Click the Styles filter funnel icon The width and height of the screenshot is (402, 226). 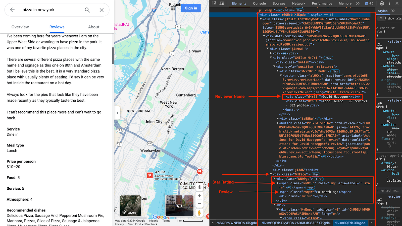(x=381, y=19)
